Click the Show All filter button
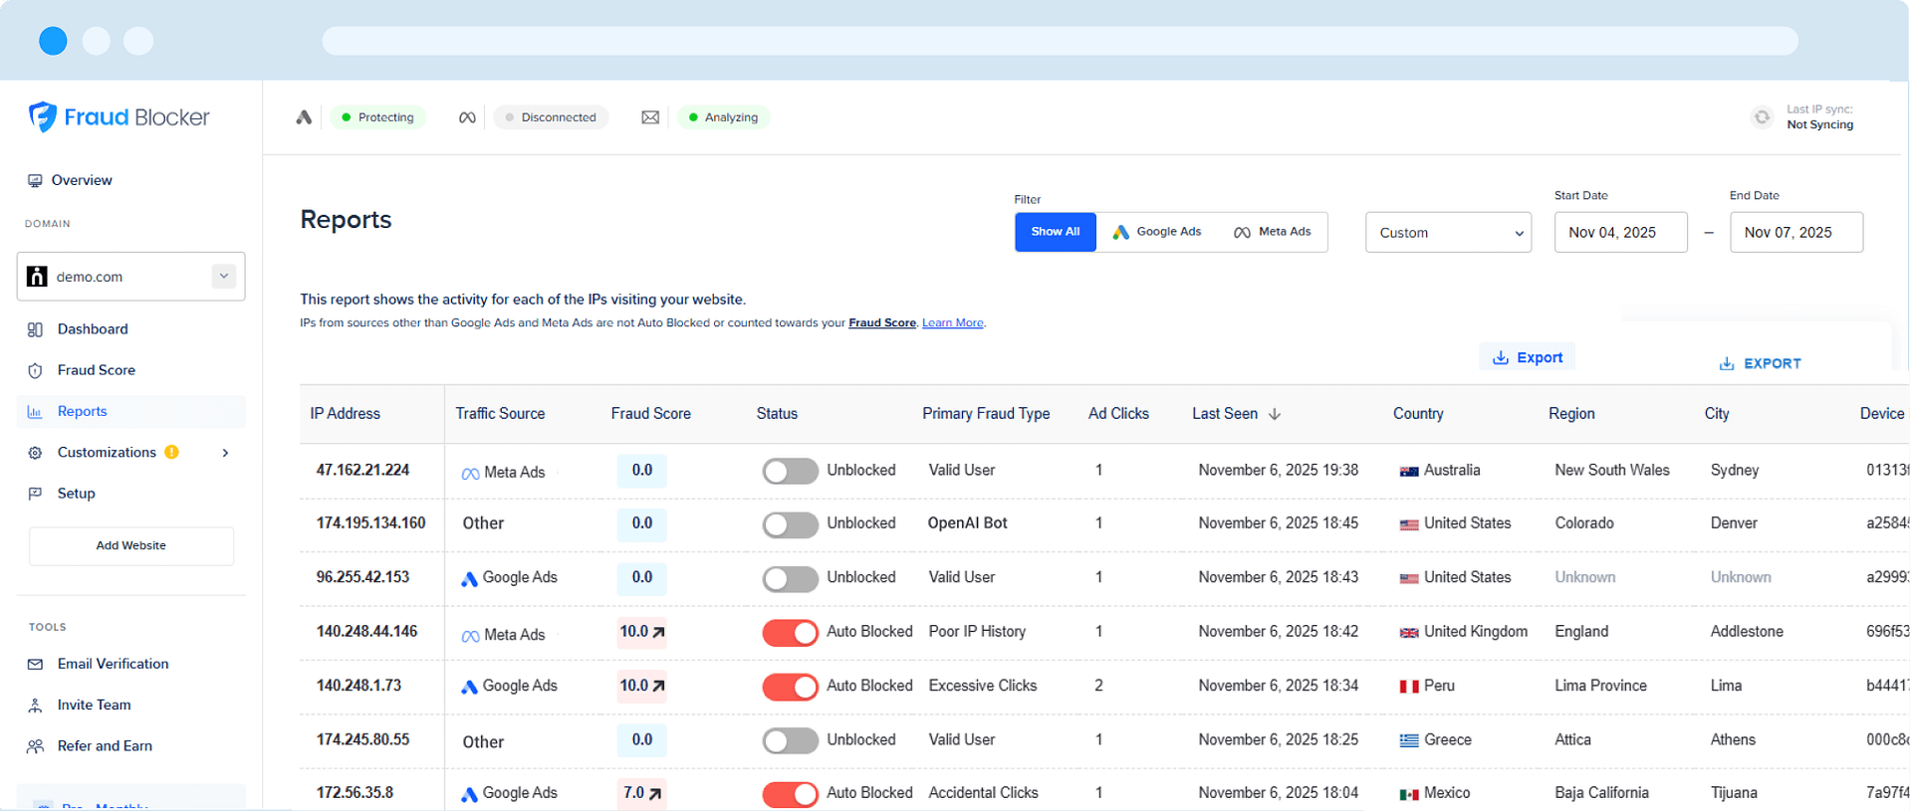This screenshot has height=811, width=1910. [x=1055, y=232]
